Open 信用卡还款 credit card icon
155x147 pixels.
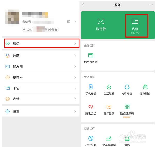coord(91,55)
